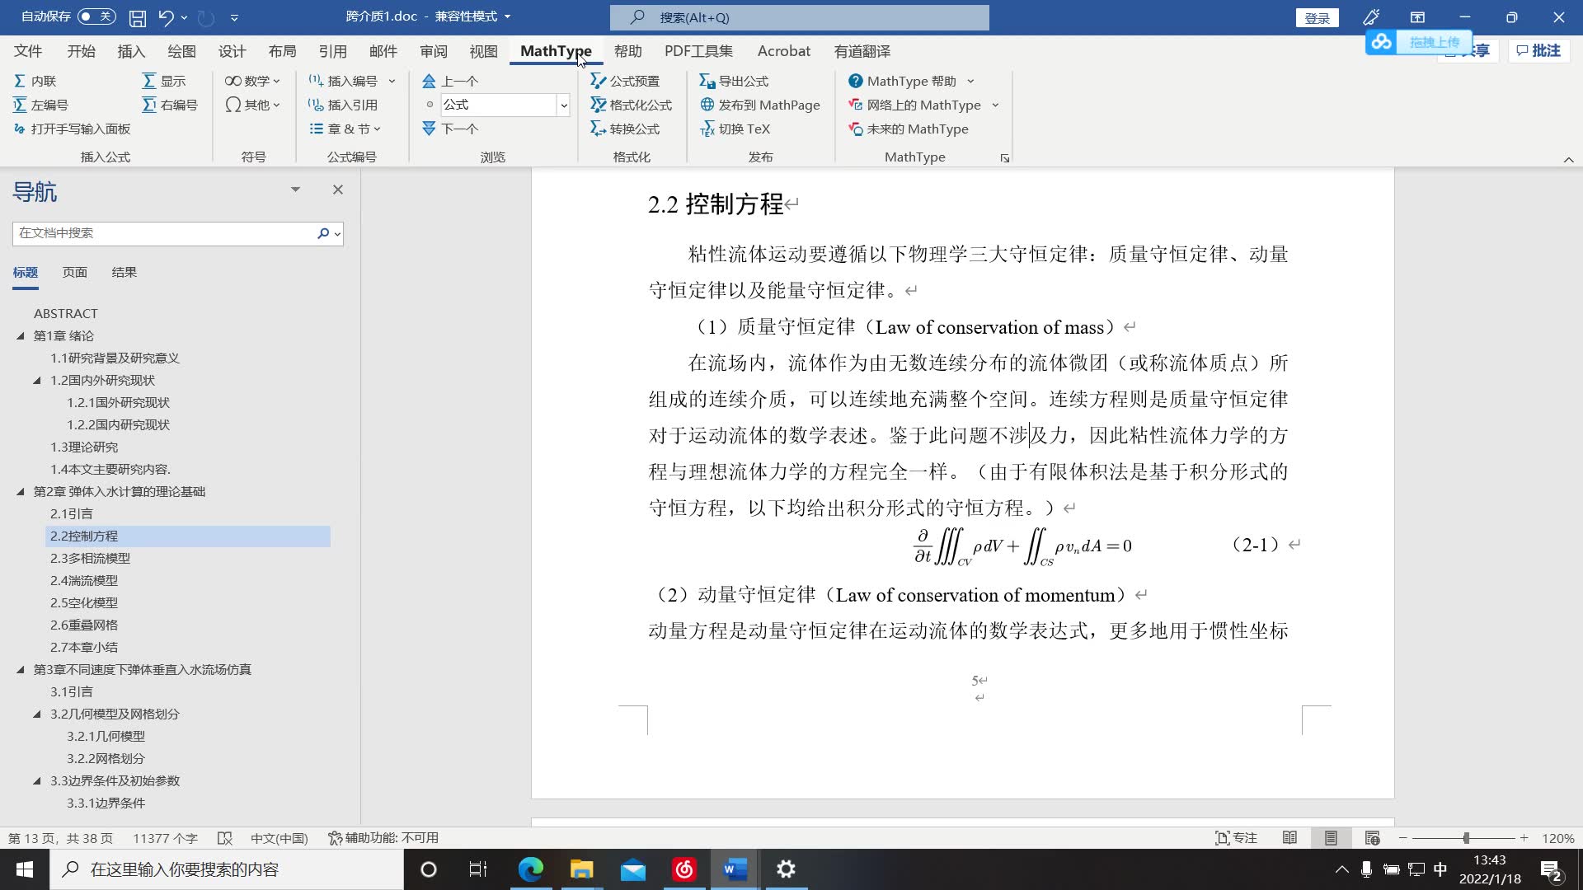Go to next equation (下一个)
Viewport: 1583px width, 890px height.
pyautogui.click(x=450, y=129)
